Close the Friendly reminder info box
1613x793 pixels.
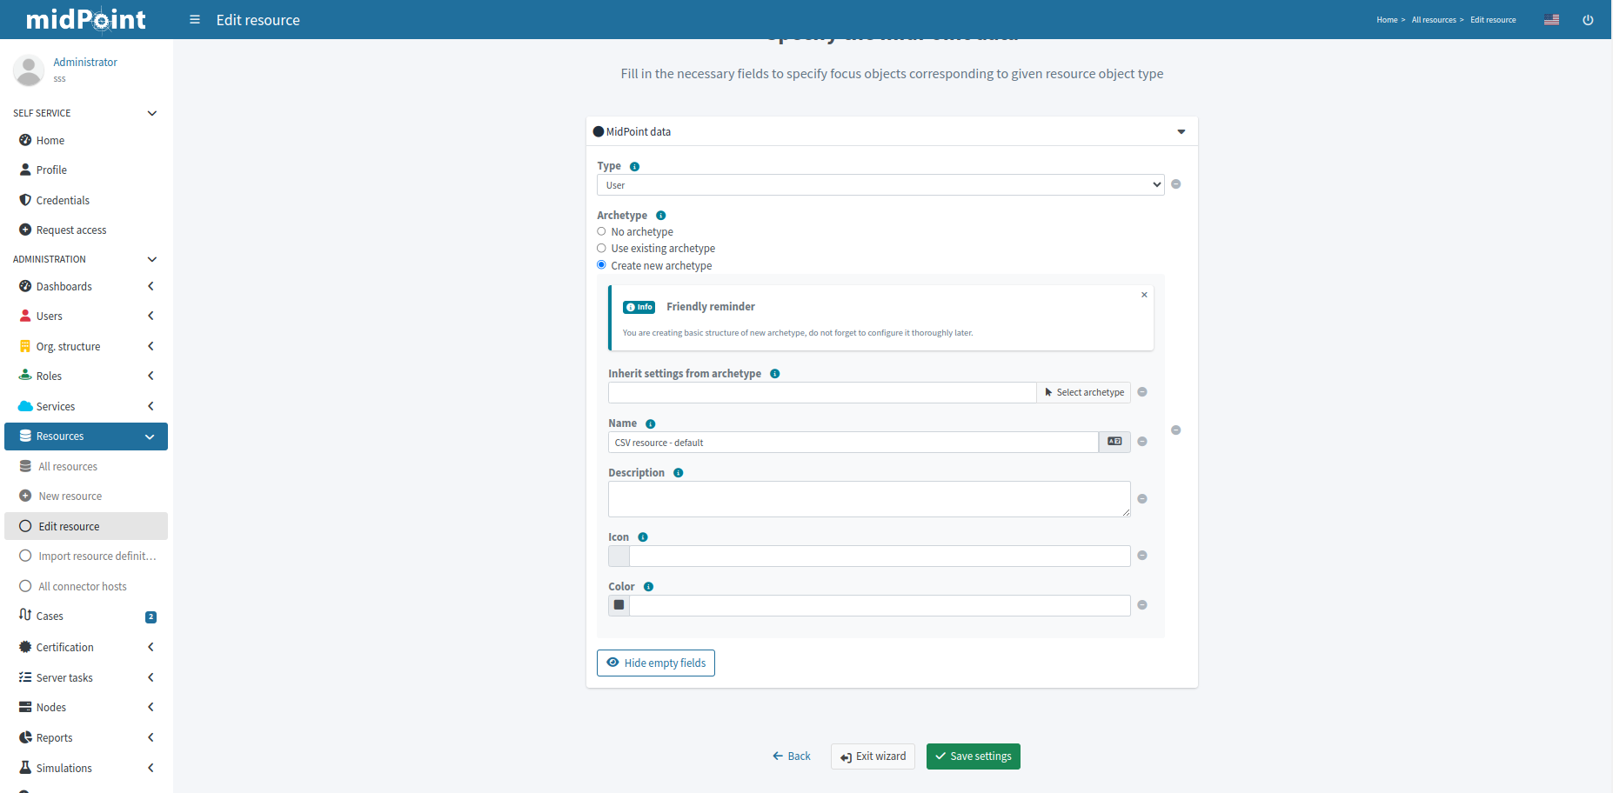pos(1144,295)
